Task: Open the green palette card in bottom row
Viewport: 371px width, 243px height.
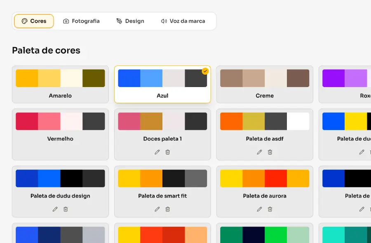Action: point(265,233)
